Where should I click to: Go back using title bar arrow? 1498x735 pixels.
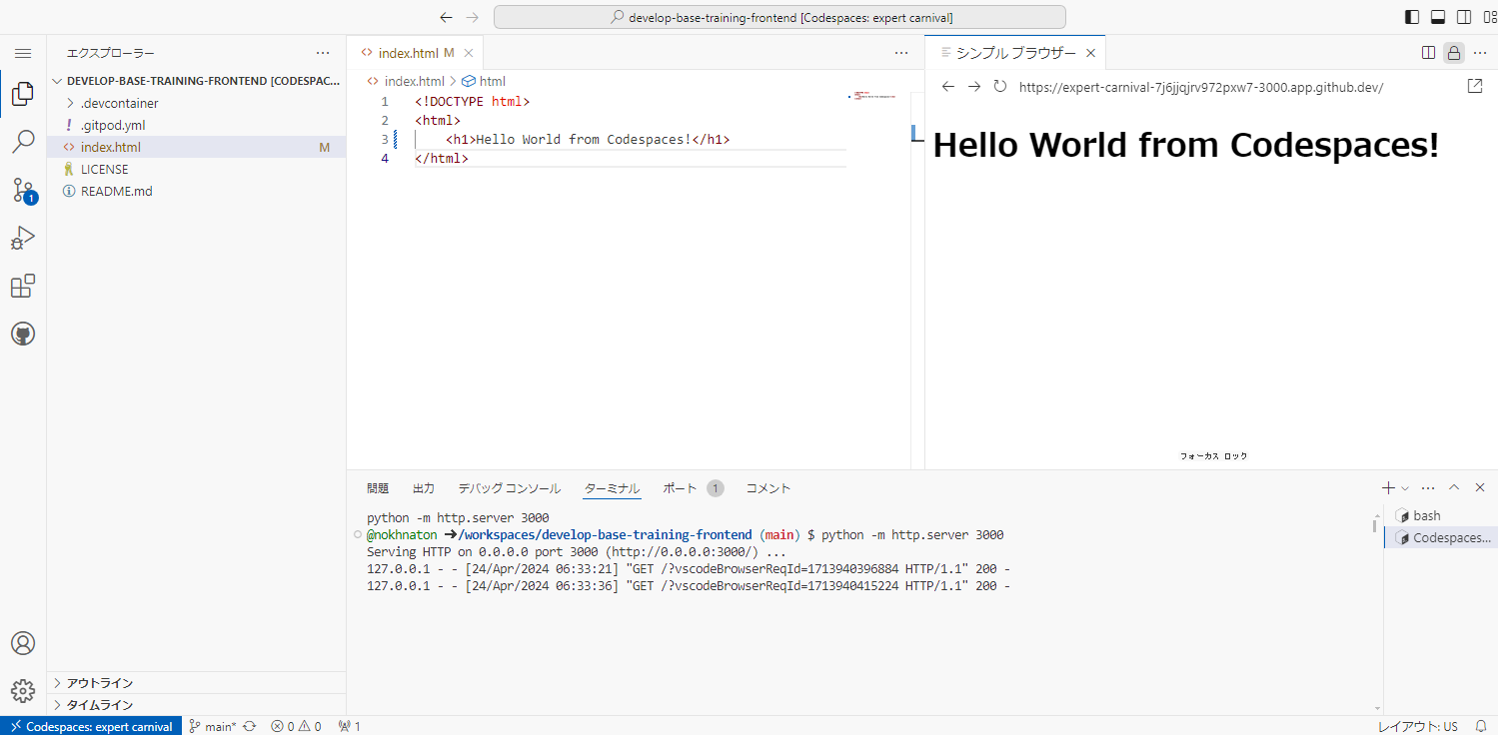click(x=447, y=17)
